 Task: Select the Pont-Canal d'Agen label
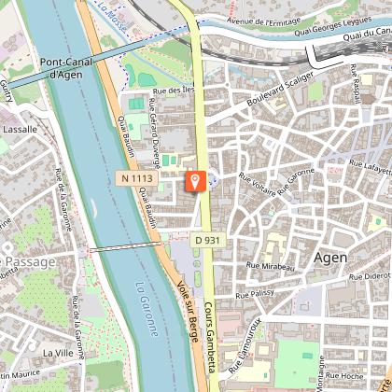[x=66, y=68]
